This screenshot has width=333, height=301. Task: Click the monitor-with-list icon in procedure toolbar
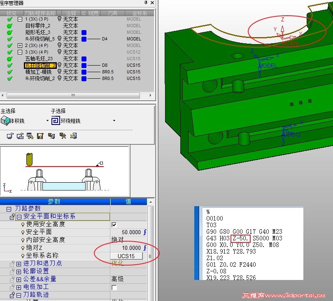click(x=20, y=136)
